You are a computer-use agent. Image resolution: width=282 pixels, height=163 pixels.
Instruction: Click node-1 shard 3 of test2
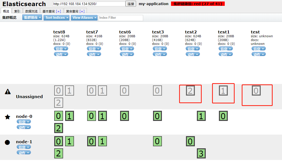click(x=201, y=153)
